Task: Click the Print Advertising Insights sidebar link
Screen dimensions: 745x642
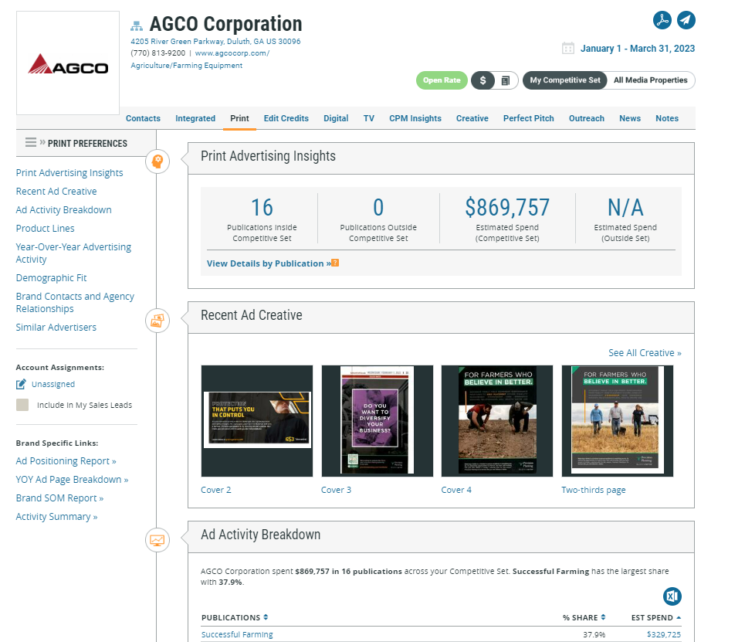Action: (69, 172)
